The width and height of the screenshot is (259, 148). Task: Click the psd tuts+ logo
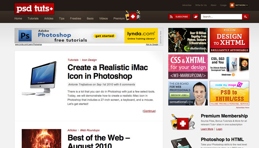[x=34, y=9]
